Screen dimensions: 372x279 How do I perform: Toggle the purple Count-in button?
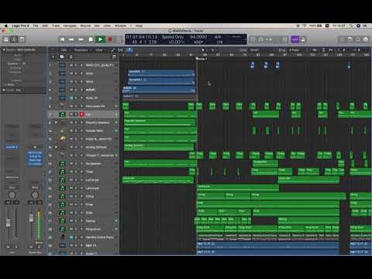[x=294, y=40]
